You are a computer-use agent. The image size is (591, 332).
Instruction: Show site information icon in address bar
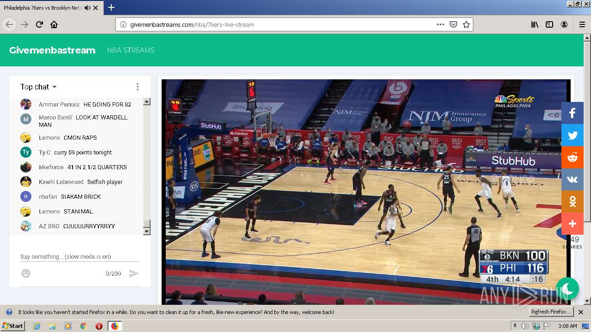pos(123,24)
